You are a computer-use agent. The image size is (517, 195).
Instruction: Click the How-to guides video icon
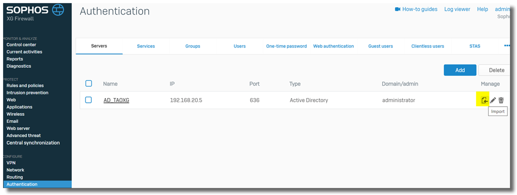(397, 9)
